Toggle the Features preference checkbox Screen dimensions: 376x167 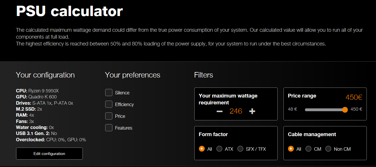[x=109, y=128]
